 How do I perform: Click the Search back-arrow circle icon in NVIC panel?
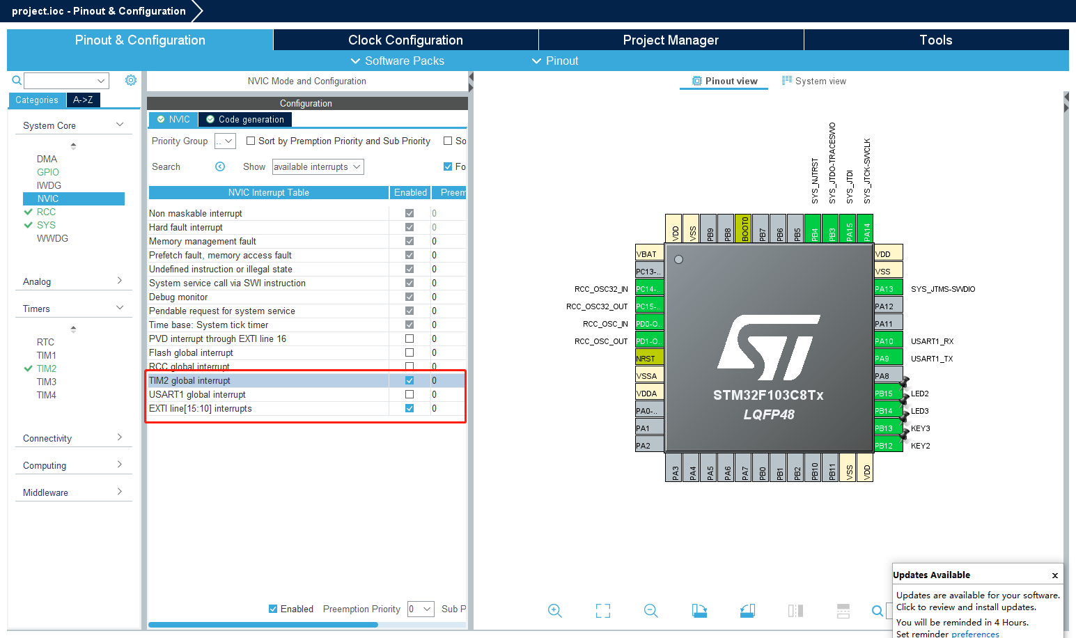(x=220, y=166)
